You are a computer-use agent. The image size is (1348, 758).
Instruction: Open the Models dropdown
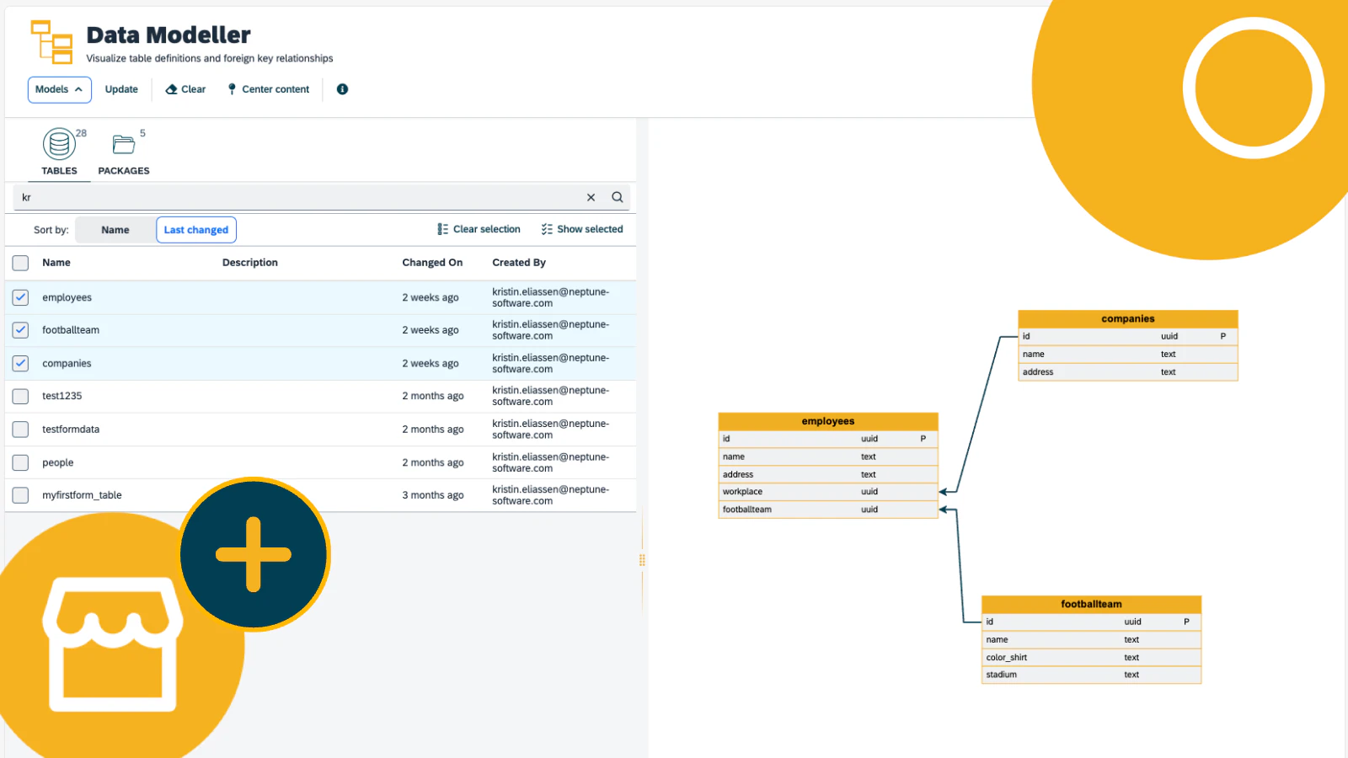[x=59, y=89]
